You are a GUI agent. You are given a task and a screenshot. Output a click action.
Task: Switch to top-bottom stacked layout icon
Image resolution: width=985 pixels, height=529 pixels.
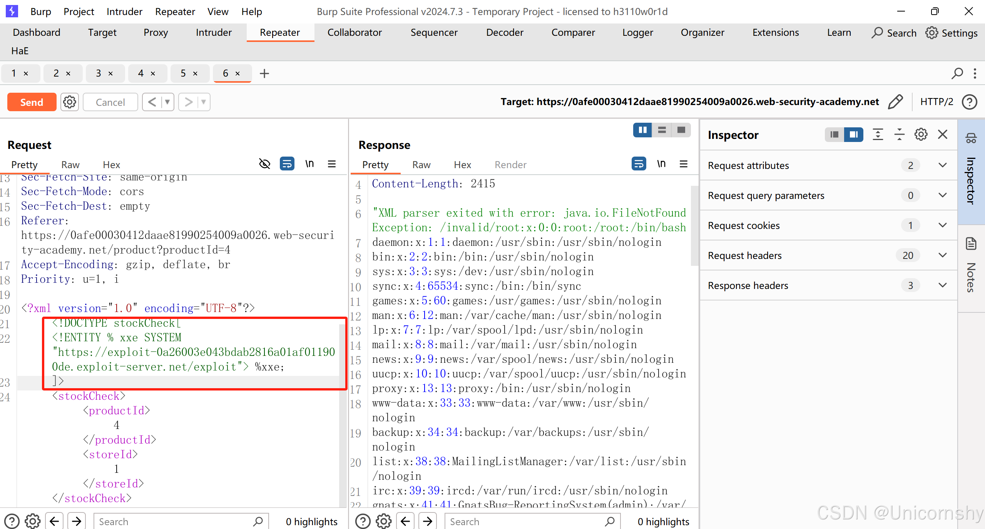pyautogui.click(x=662, y=130)
